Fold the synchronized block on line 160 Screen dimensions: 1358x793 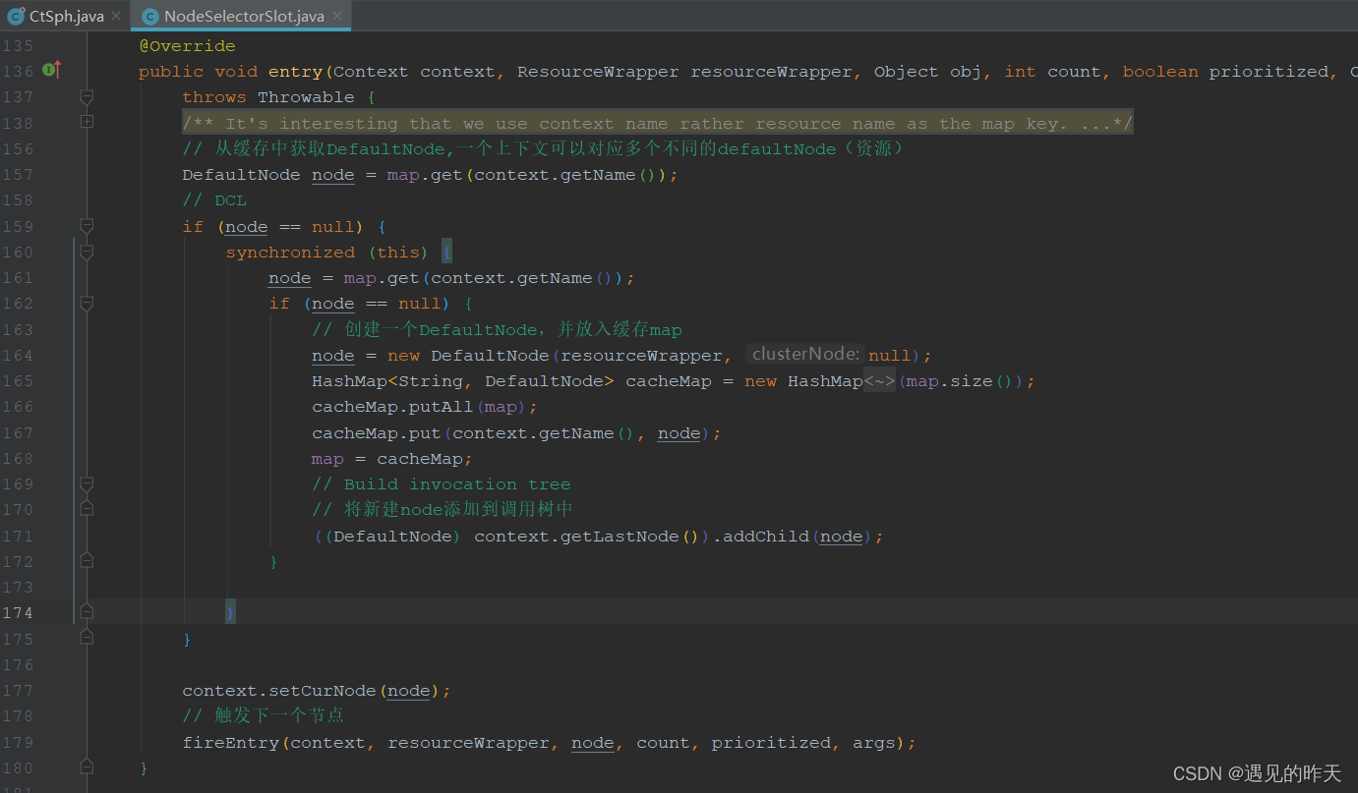click(87, 252)
